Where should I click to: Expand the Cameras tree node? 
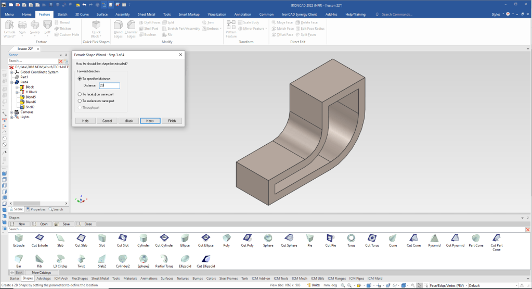[x=11, y=112]
